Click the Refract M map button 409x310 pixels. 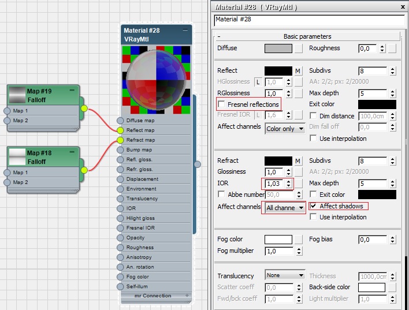coord(298,161)
